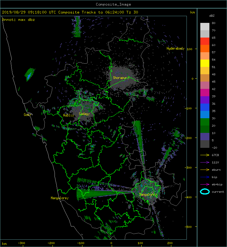Select the magenta 39–42 dBZ swatch
Image resolution: width=227 pixels, height=247 pixels.
click(205, 93)
